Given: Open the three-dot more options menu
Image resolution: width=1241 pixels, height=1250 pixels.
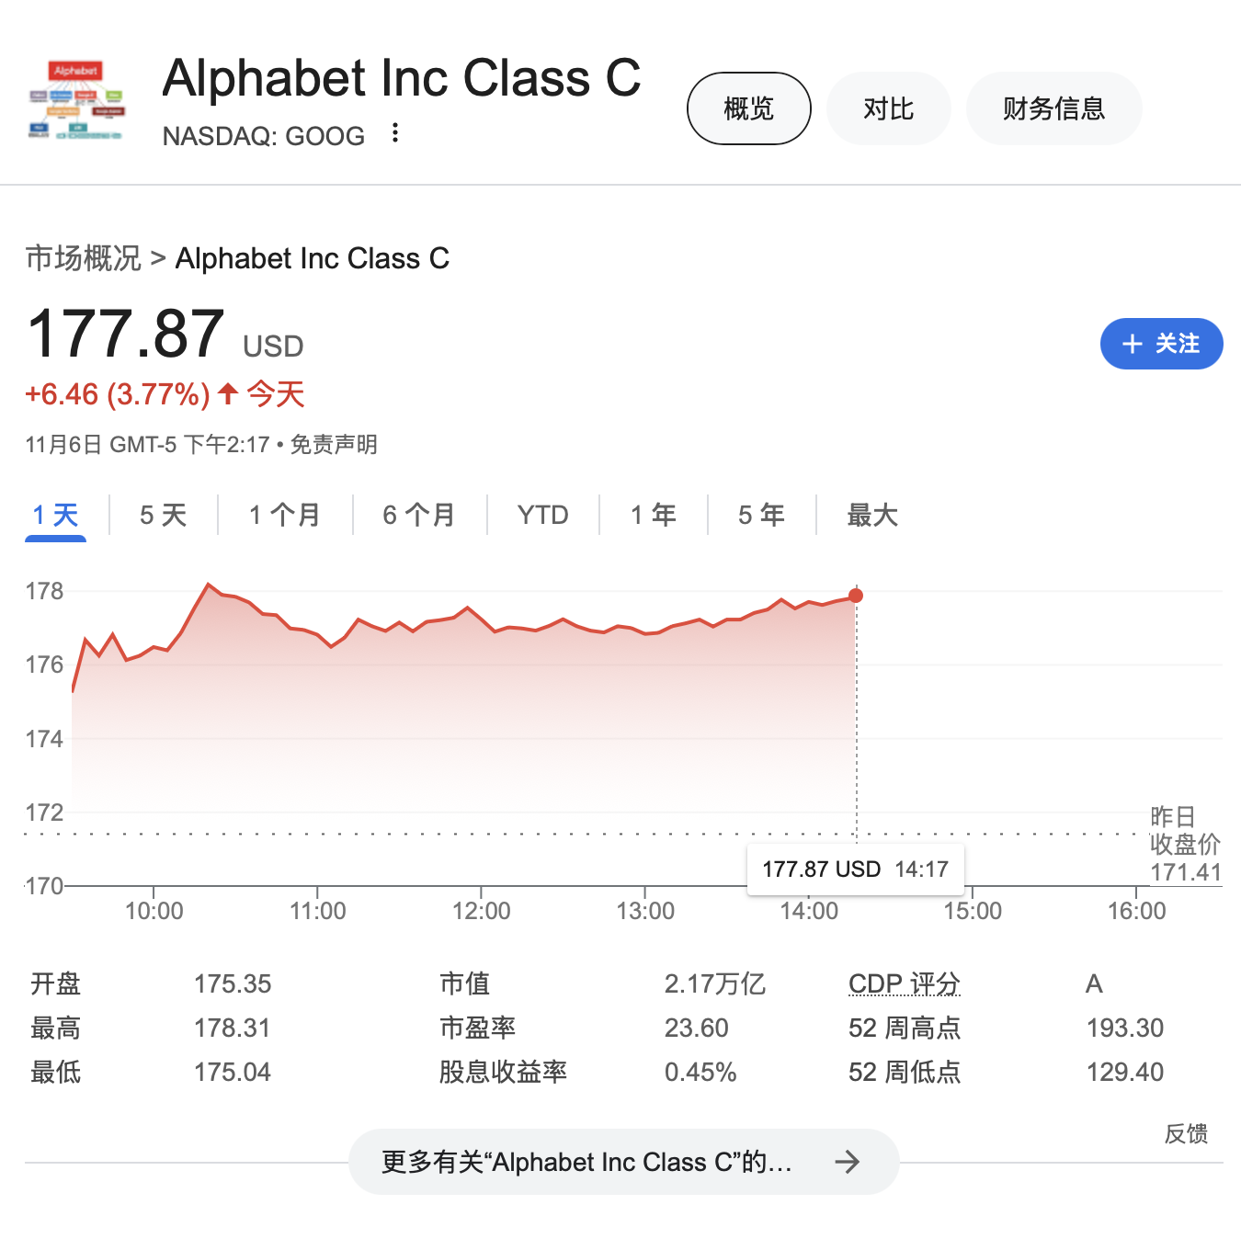Looking at the screenshot, I should (x=395, y=133).
